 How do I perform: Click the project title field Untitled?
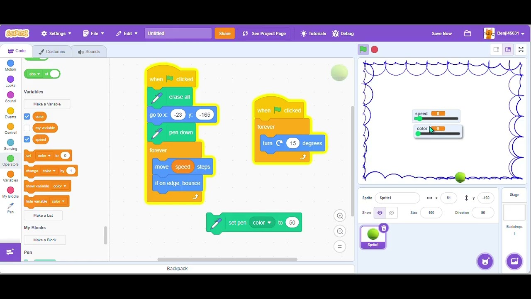pyautogui.click(x=178, y=34)
